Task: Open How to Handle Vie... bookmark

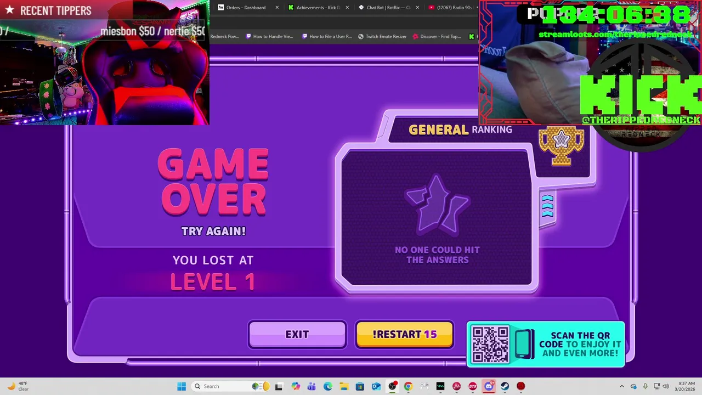Action: point(269,37)
